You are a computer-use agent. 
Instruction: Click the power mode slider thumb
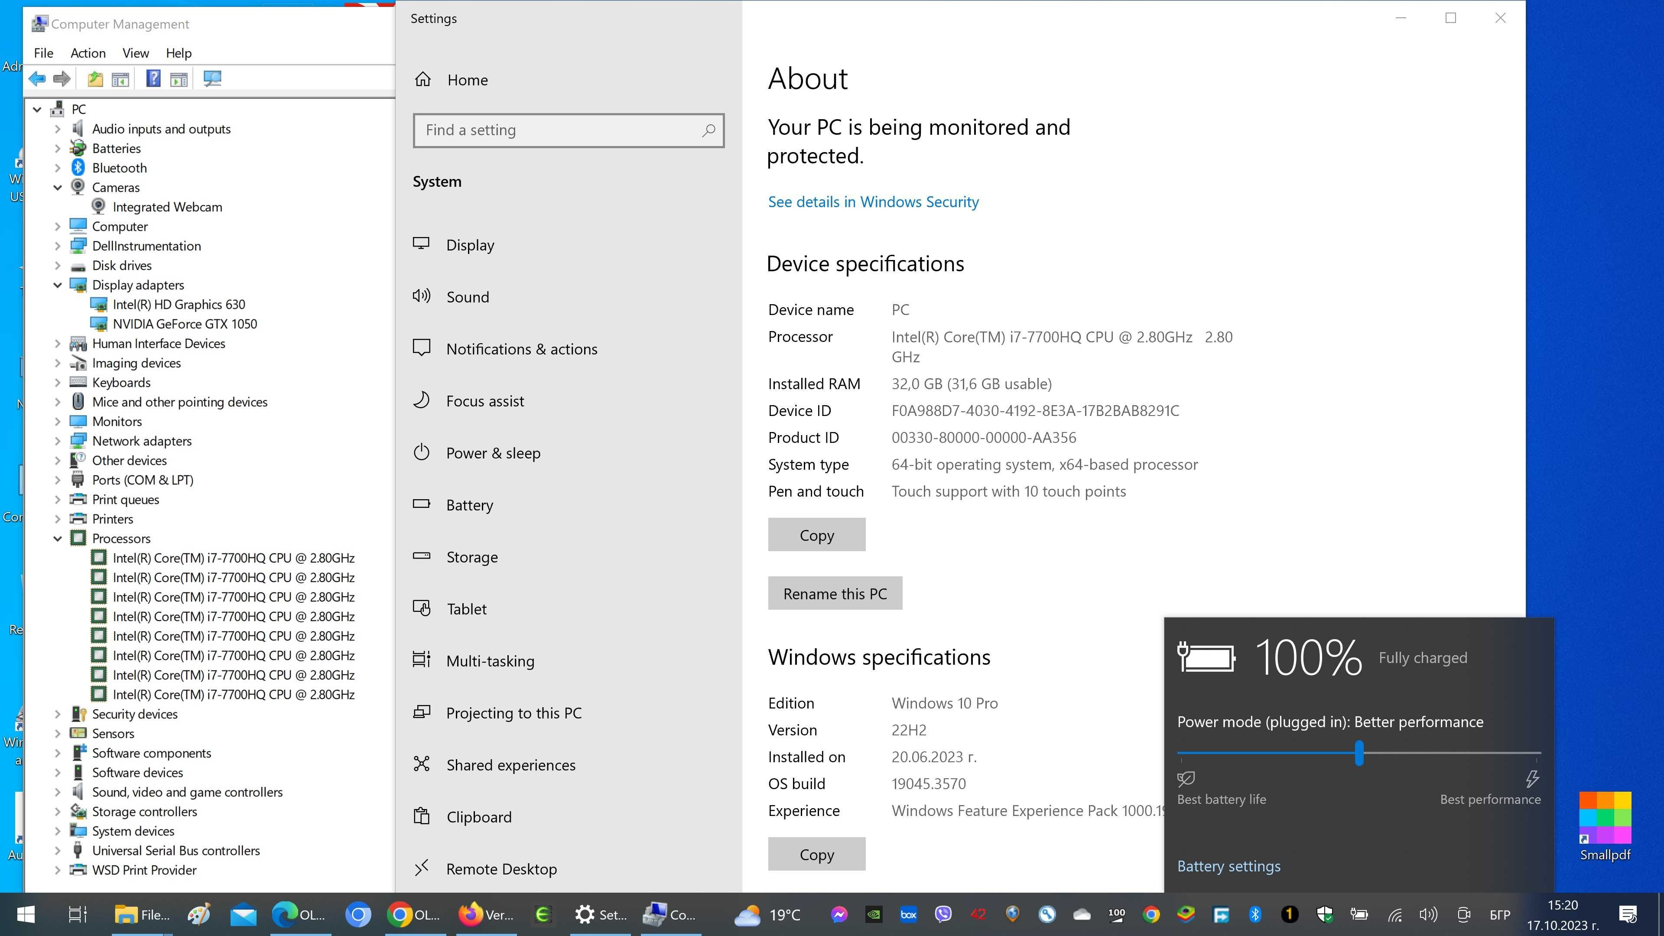[x=1359, y=753]
